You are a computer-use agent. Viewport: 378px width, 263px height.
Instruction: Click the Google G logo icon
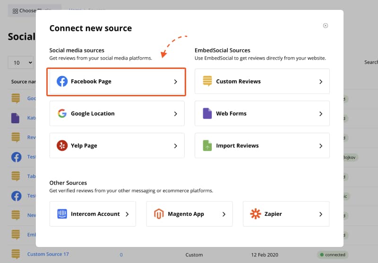62,113
